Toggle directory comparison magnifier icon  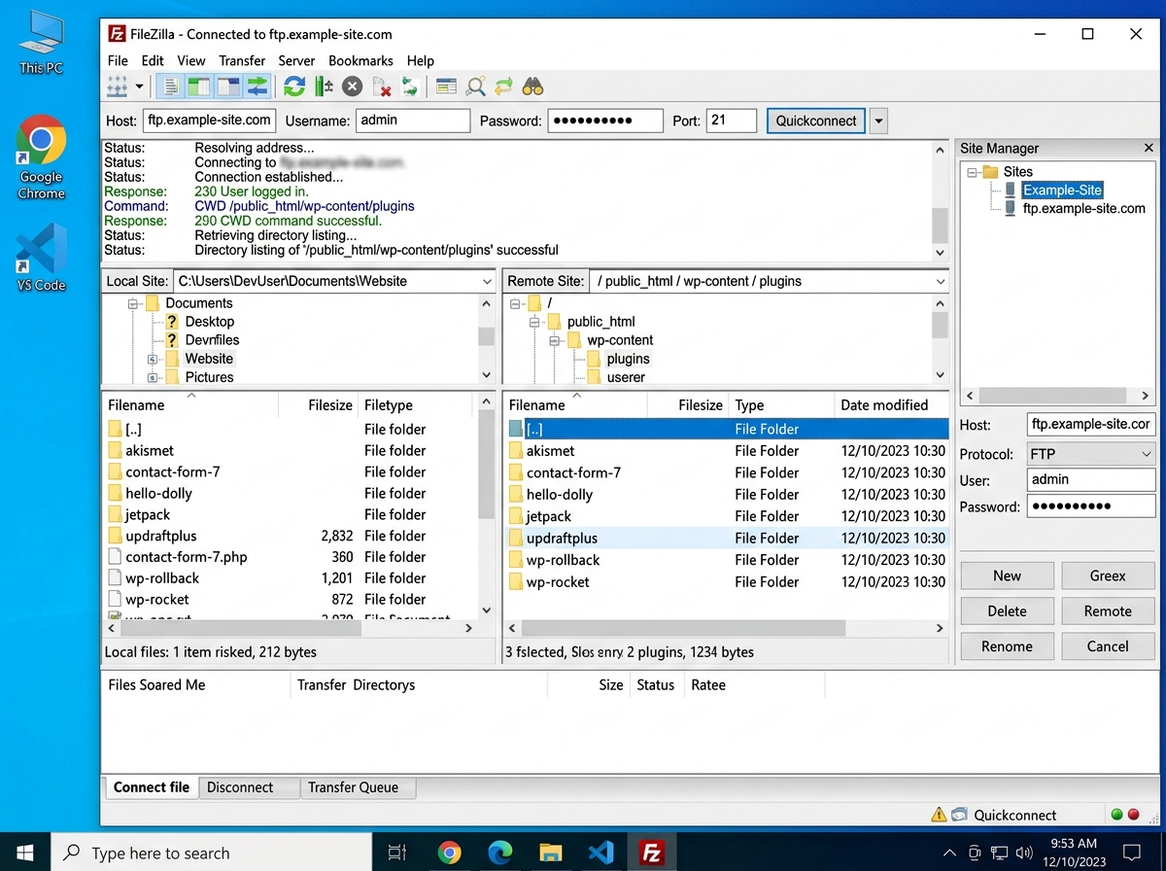pyautogui.click(x=475, y=87)
